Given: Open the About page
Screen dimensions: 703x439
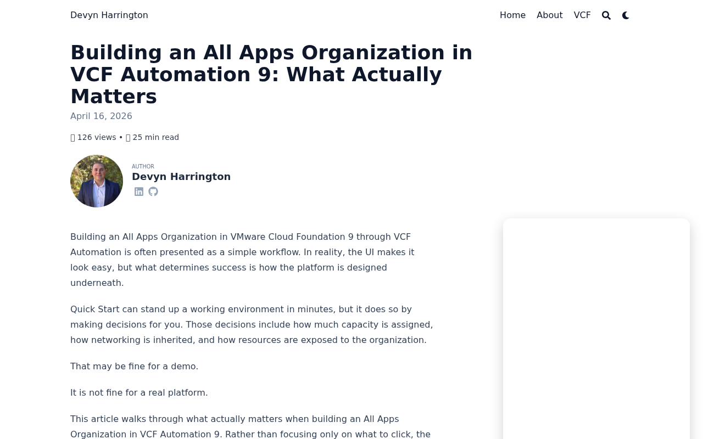Looking at the screenshot, I should point(550,15).
